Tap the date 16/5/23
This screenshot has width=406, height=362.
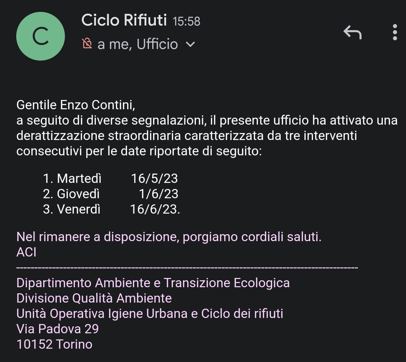[x=154, y=178]
